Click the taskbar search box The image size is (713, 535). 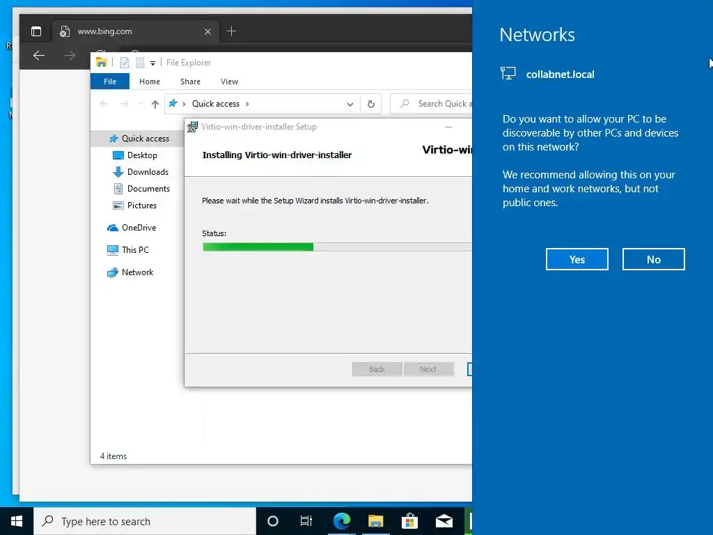pos(145,521)
